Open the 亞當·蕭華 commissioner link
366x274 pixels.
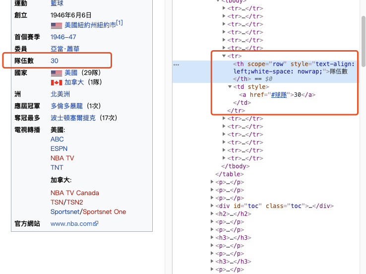[65, 49]
